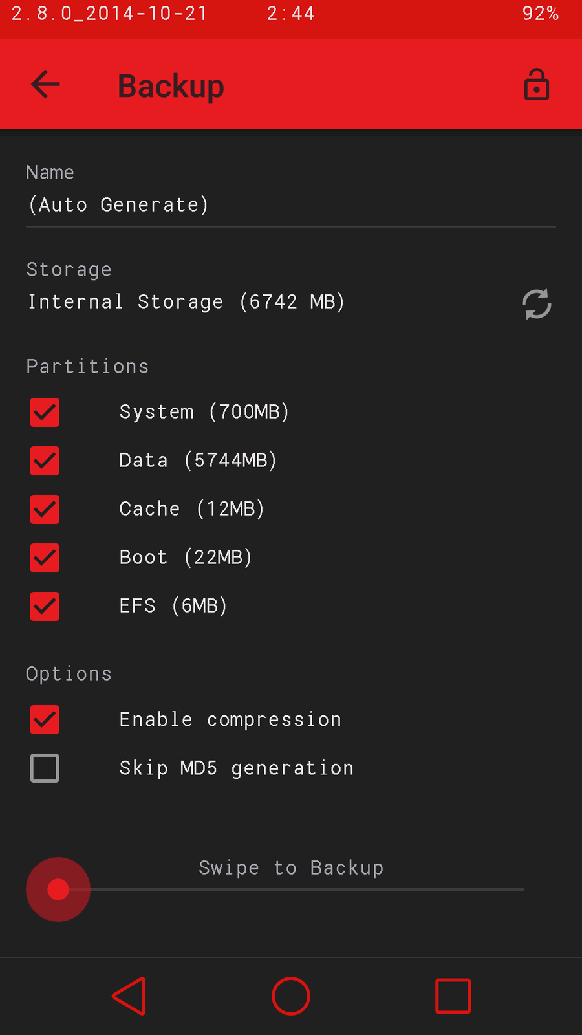Screen dimensions: 582x1035
Task: Tap the lock screen padlock icon
Action: point(536,85)
